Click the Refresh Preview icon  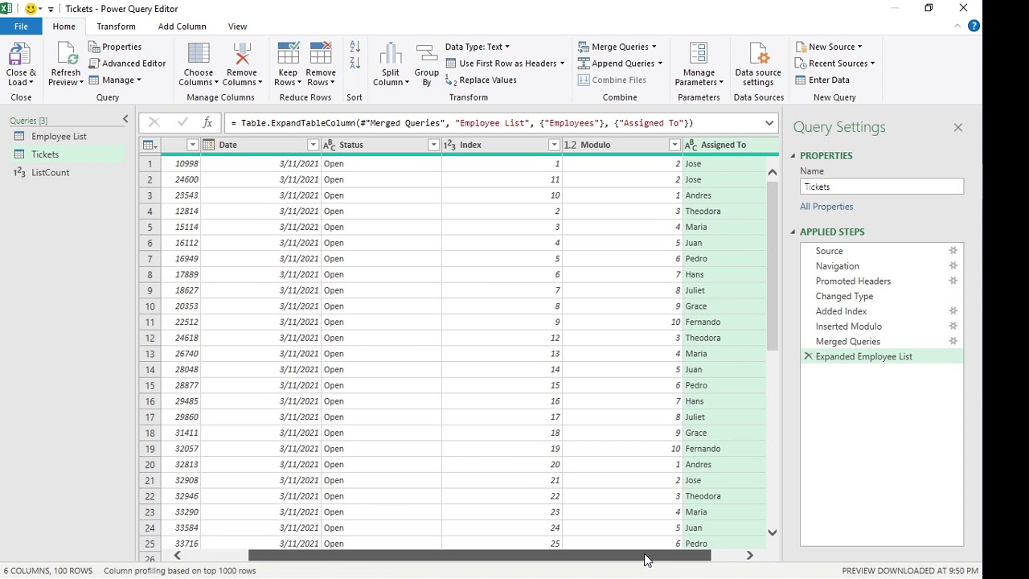[x=66, y=53]
